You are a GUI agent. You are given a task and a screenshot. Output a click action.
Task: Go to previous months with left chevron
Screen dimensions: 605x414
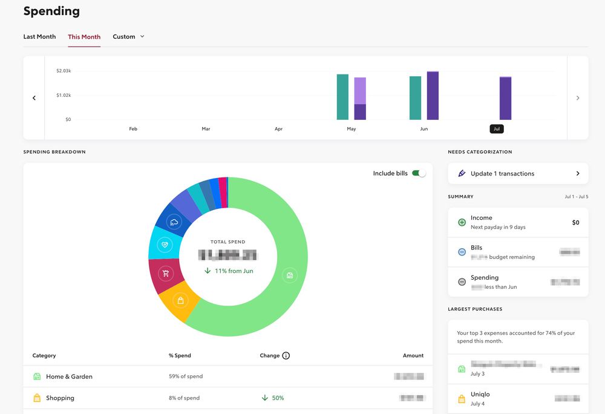(34, 98)
